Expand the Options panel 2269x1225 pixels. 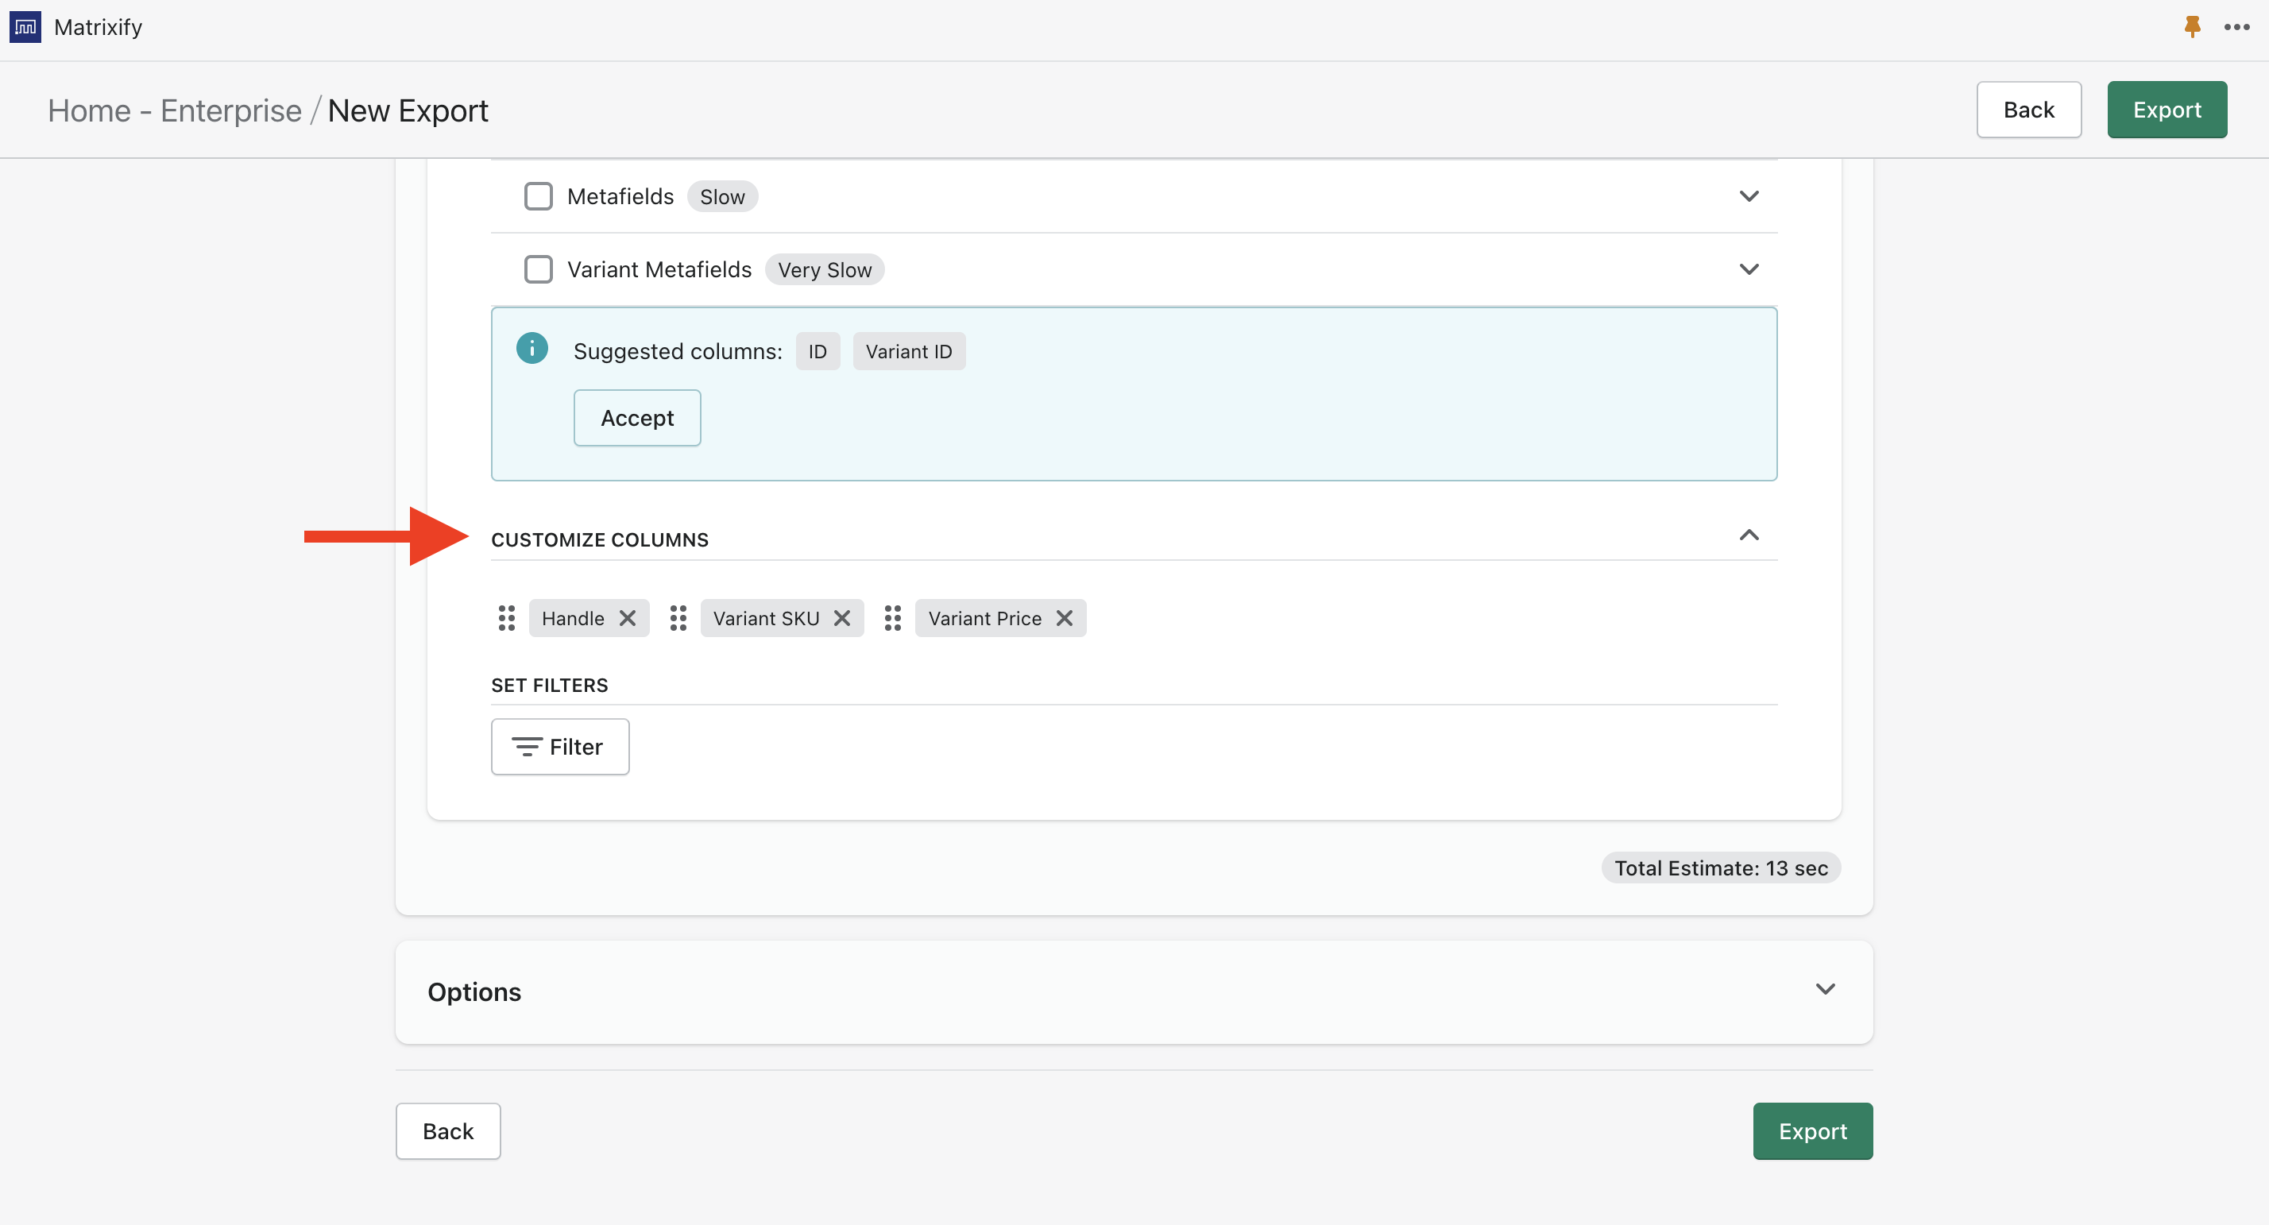[x=1825, y=990]
